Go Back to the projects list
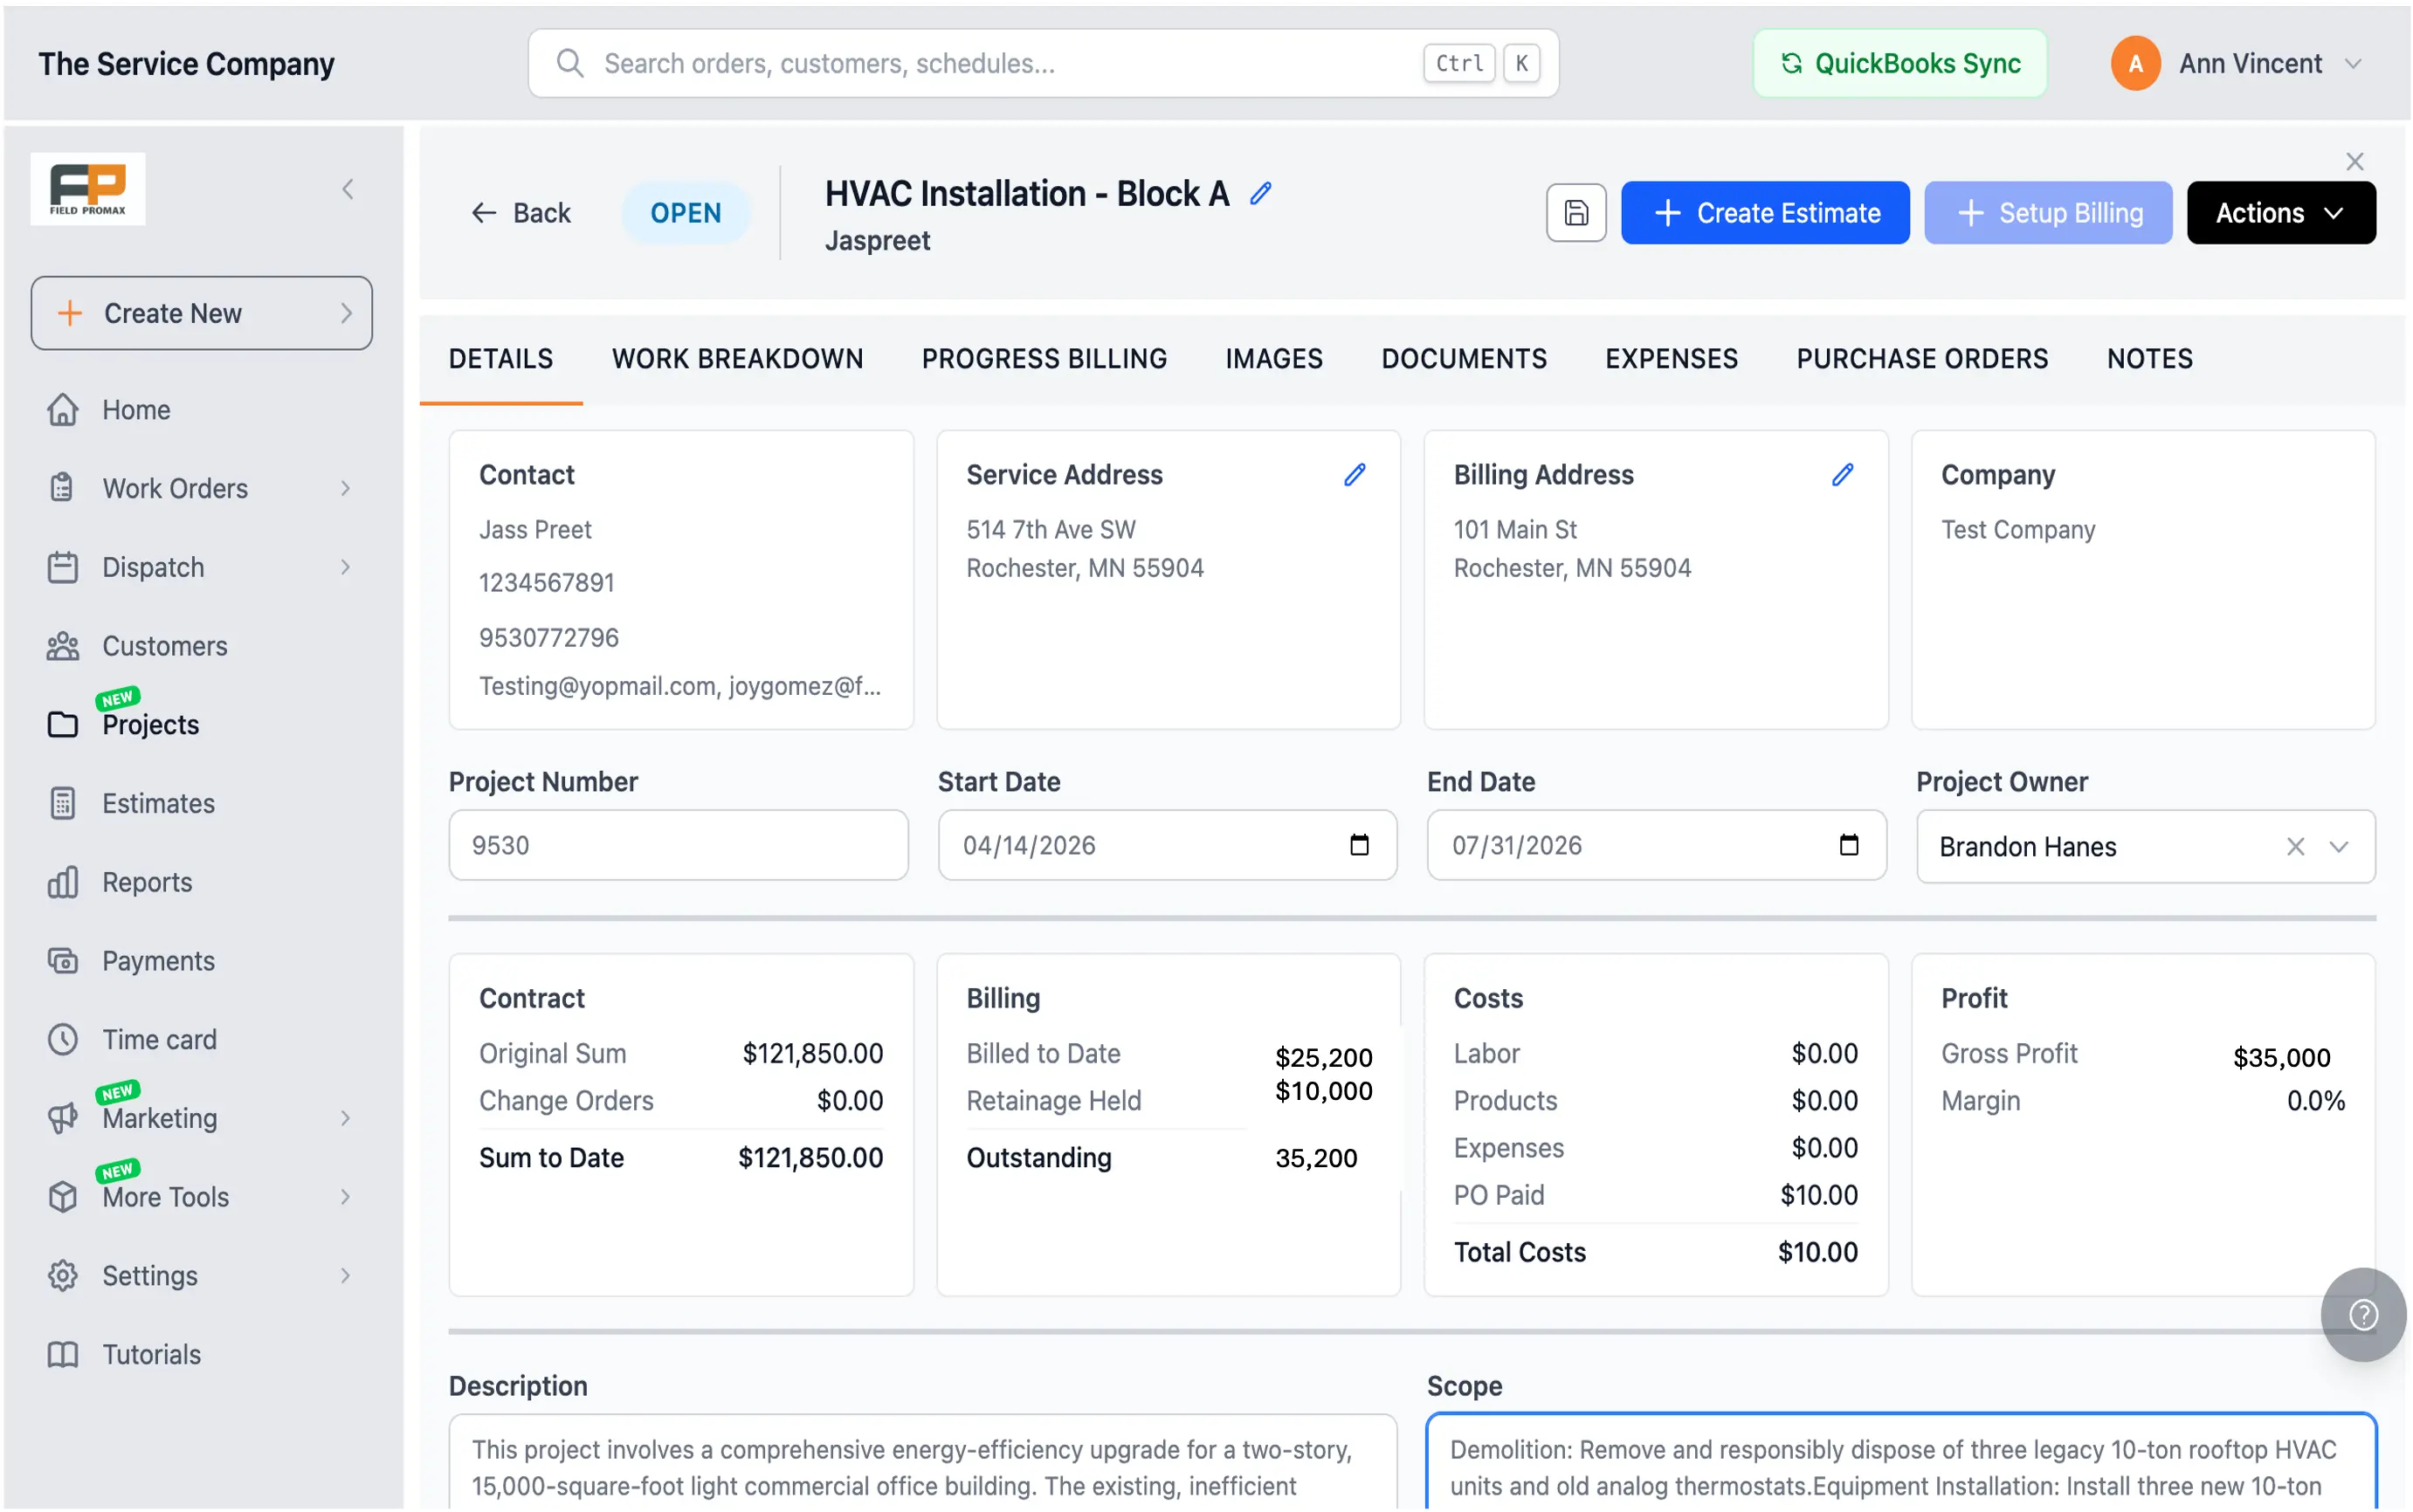The width and height of the screenshot is (2413, 1512). (x=521, y=212)
